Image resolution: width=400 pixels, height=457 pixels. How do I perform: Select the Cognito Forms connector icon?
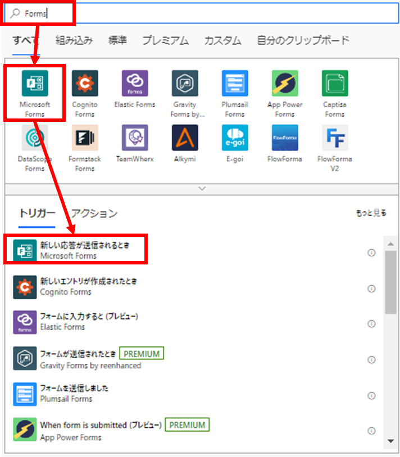85,83
